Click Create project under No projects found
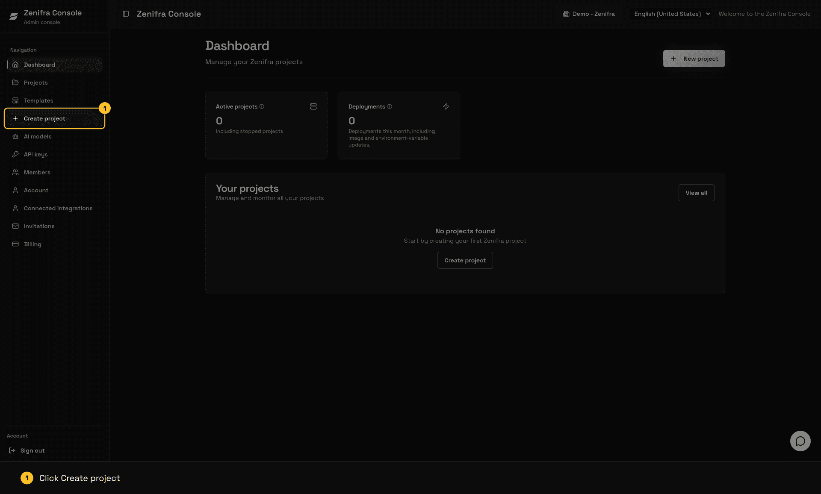The image size is (821, 494). [465, 260]
